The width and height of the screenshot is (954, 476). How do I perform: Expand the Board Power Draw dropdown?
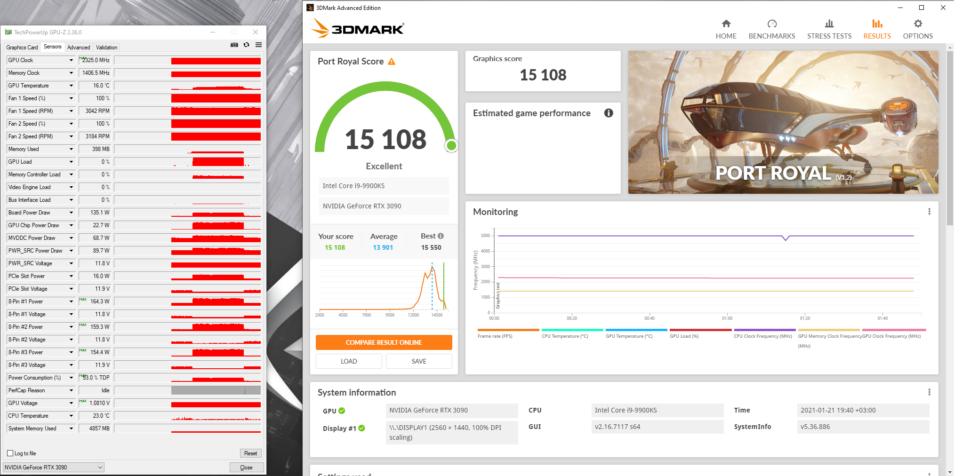tap(71, 213)
